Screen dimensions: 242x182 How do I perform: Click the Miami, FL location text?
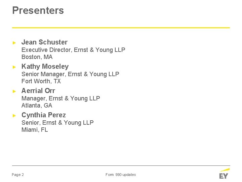(35, 130)
